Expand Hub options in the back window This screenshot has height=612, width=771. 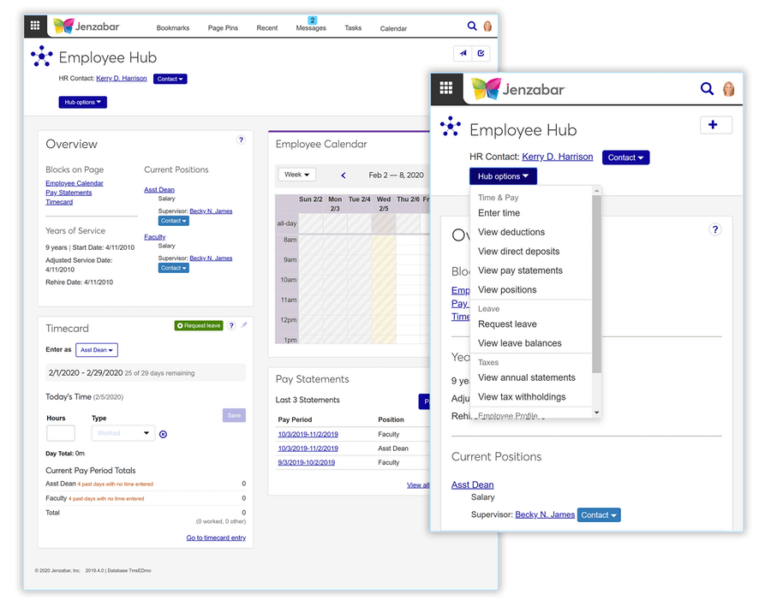click(x=82, y=102)
